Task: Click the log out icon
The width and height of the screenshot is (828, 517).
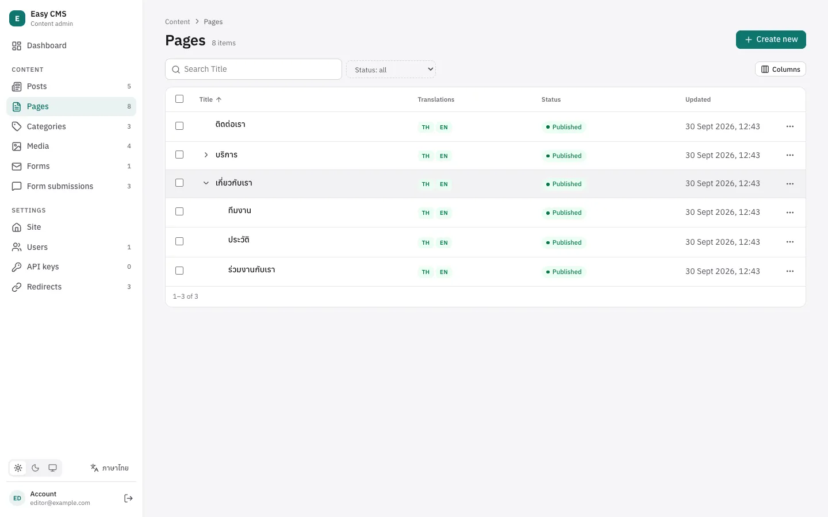Action: (x=128, y=498)
